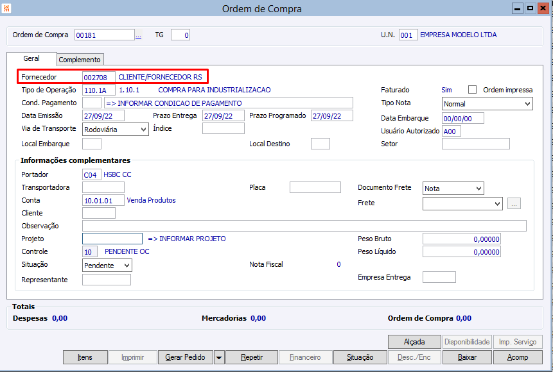
Task: Click the Nota Fiscal value 0
Action: pos(338,264)
